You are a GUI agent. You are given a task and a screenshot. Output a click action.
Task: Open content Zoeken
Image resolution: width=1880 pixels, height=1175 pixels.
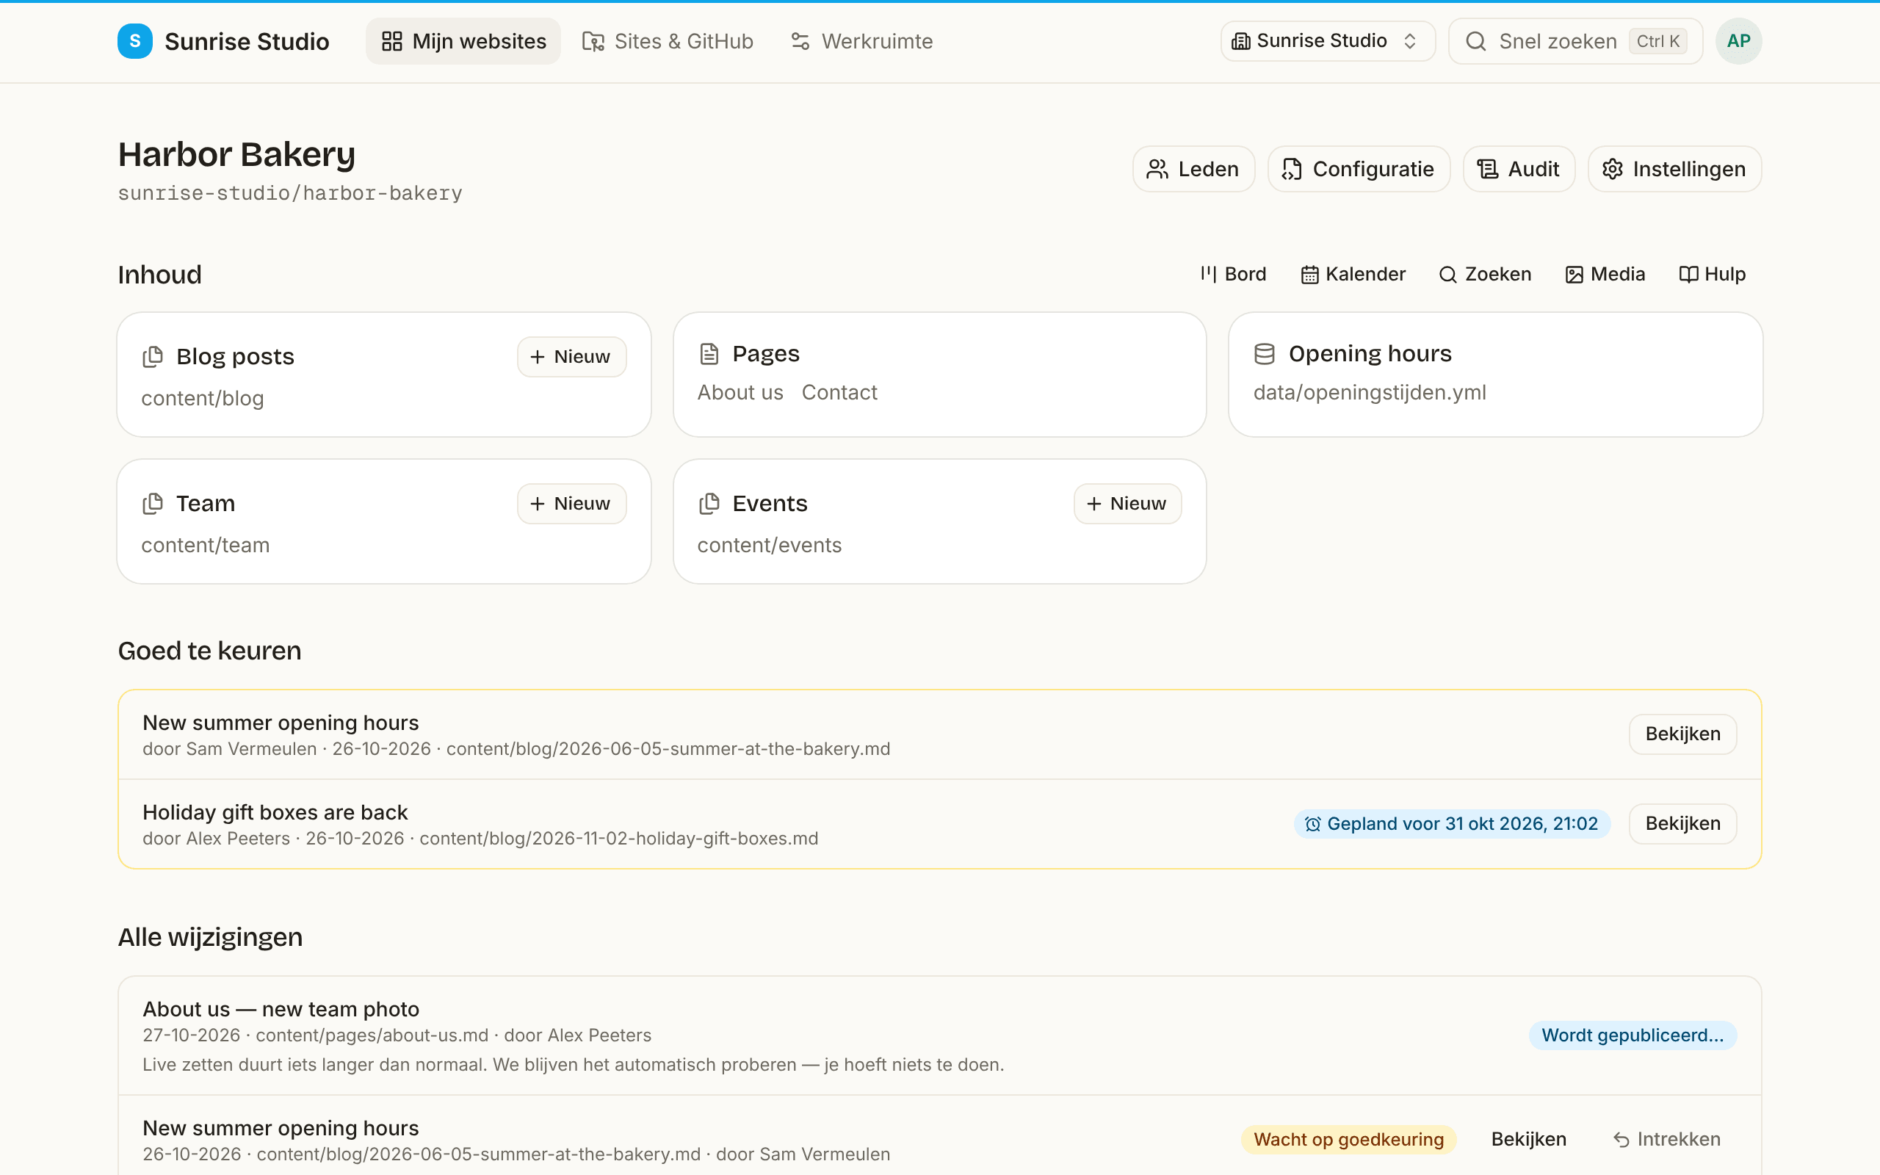pyautogui.click(x=1485, y=275)
